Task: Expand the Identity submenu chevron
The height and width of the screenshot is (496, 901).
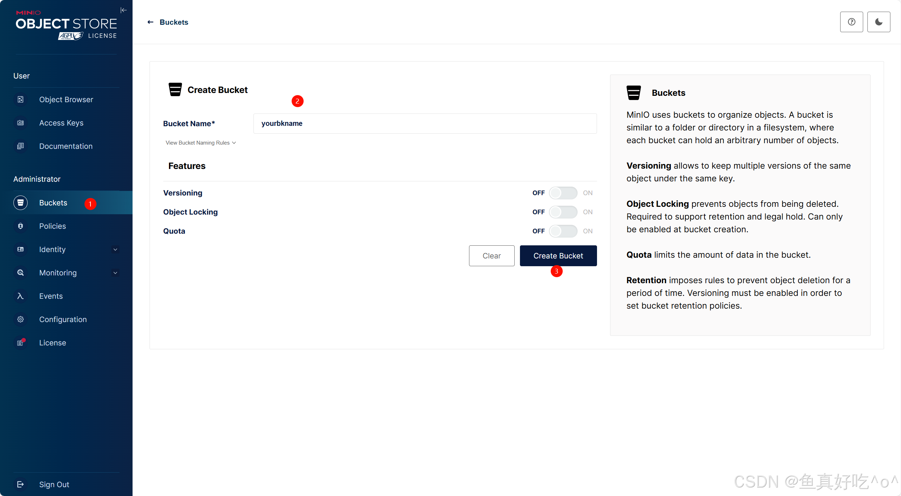Action: pos(115,250)
